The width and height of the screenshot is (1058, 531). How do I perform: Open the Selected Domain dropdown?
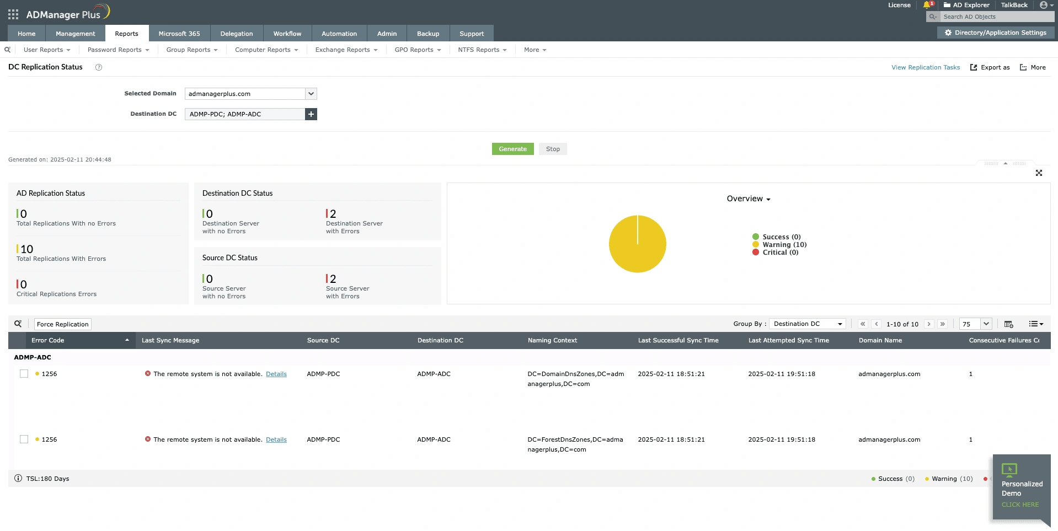(x=311, y=94)
